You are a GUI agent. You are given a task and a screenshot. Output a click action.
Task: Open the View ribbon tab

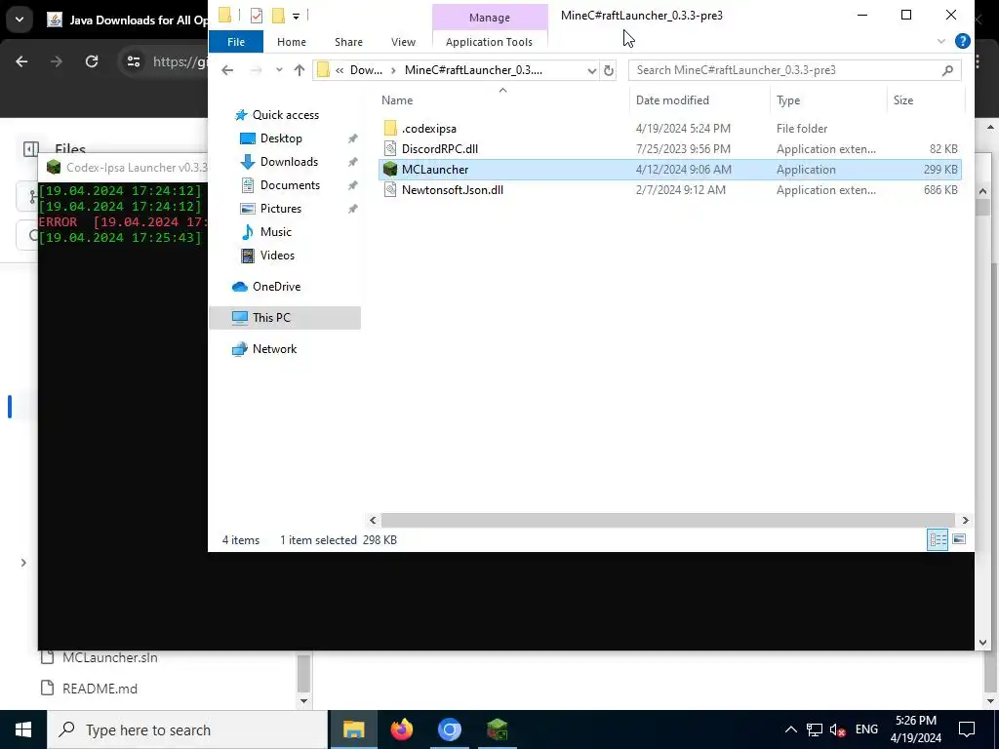point(403,42)
